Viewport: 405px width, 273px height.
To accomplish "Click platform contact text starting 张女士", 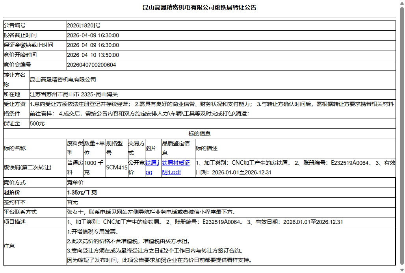I will pos(151,212).
